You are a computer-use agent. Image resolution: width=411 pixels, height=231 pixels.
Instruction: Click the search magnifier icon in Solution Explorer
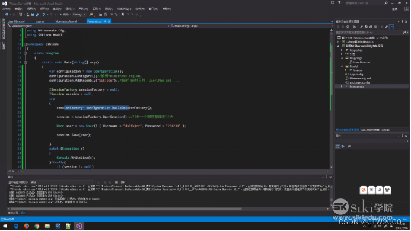point(404,33)
